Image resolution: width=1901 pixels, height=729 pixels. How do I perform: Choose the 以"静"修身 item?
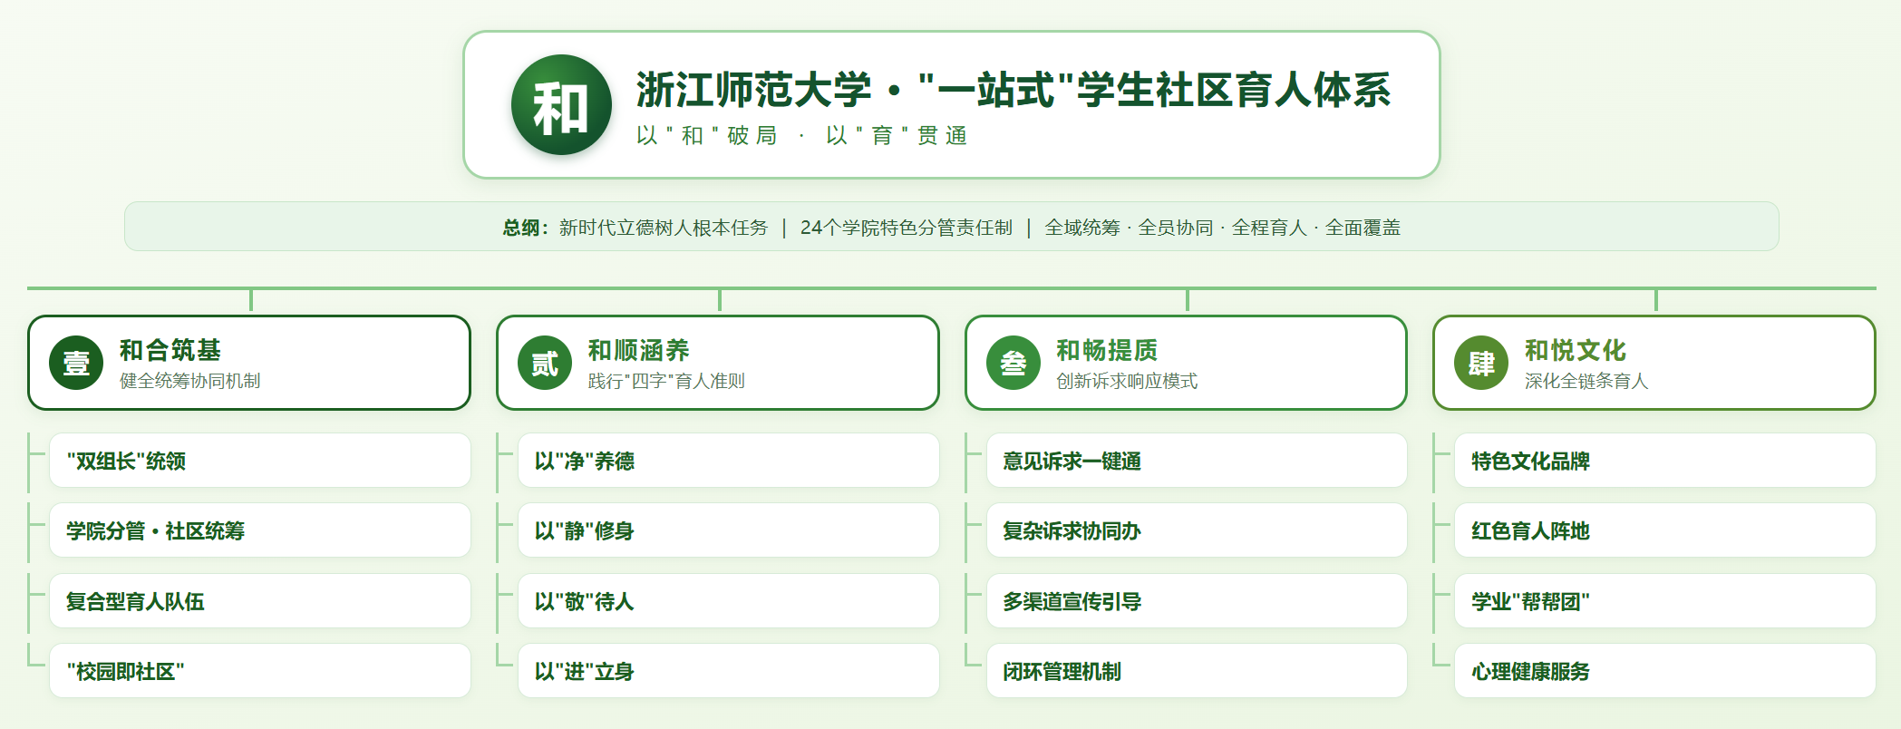pos(729,530)
